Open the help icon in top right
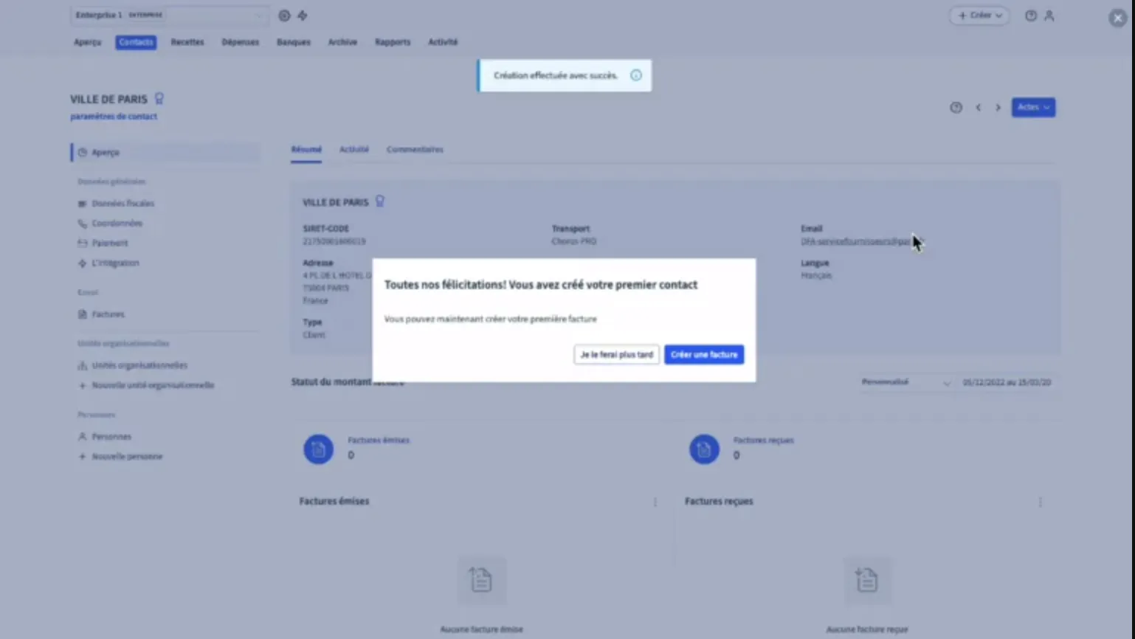The image size is (1135, 639). pyautogui.click(x=1031, y=15)
